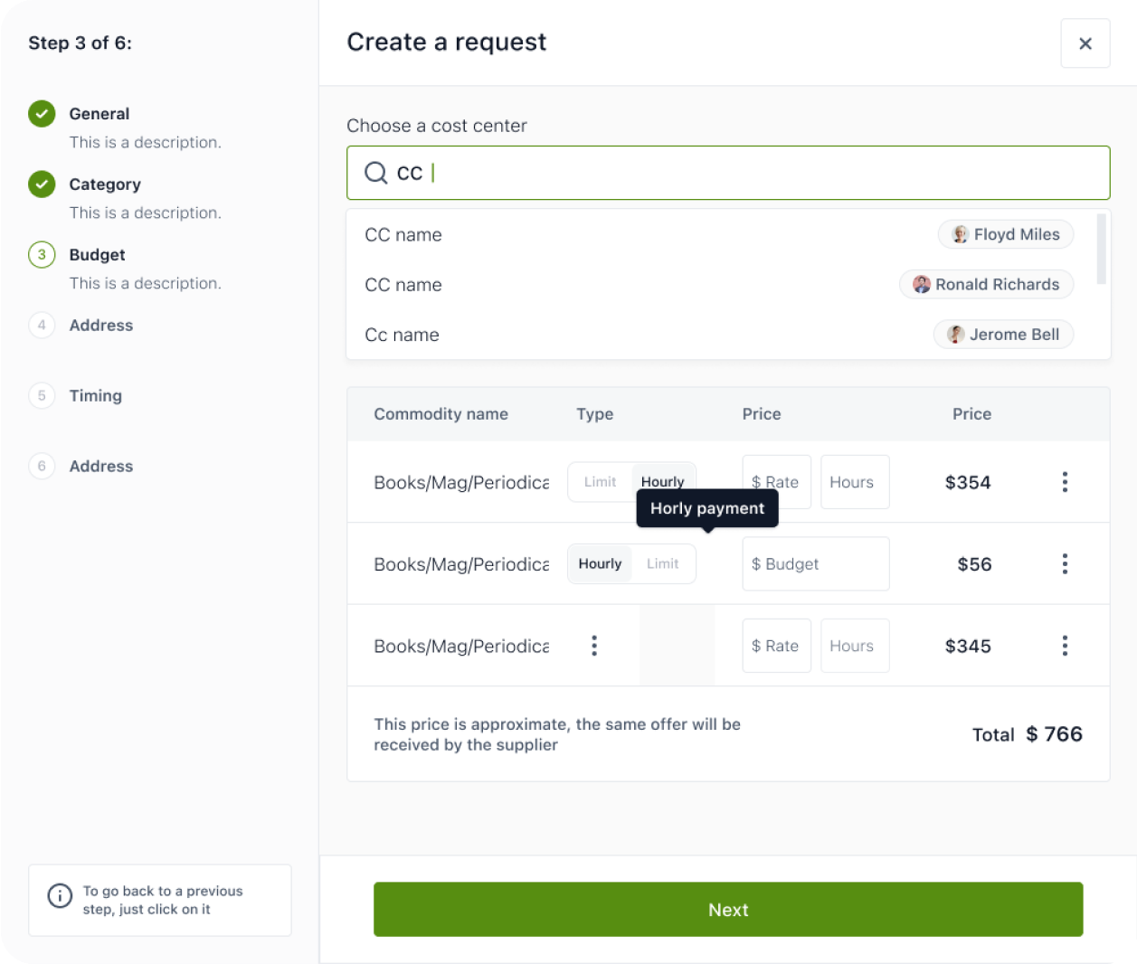Screen dimensions: 1137x964
Task: Click the cost center dropdown list scrollbar
Action: point(1101,250)
